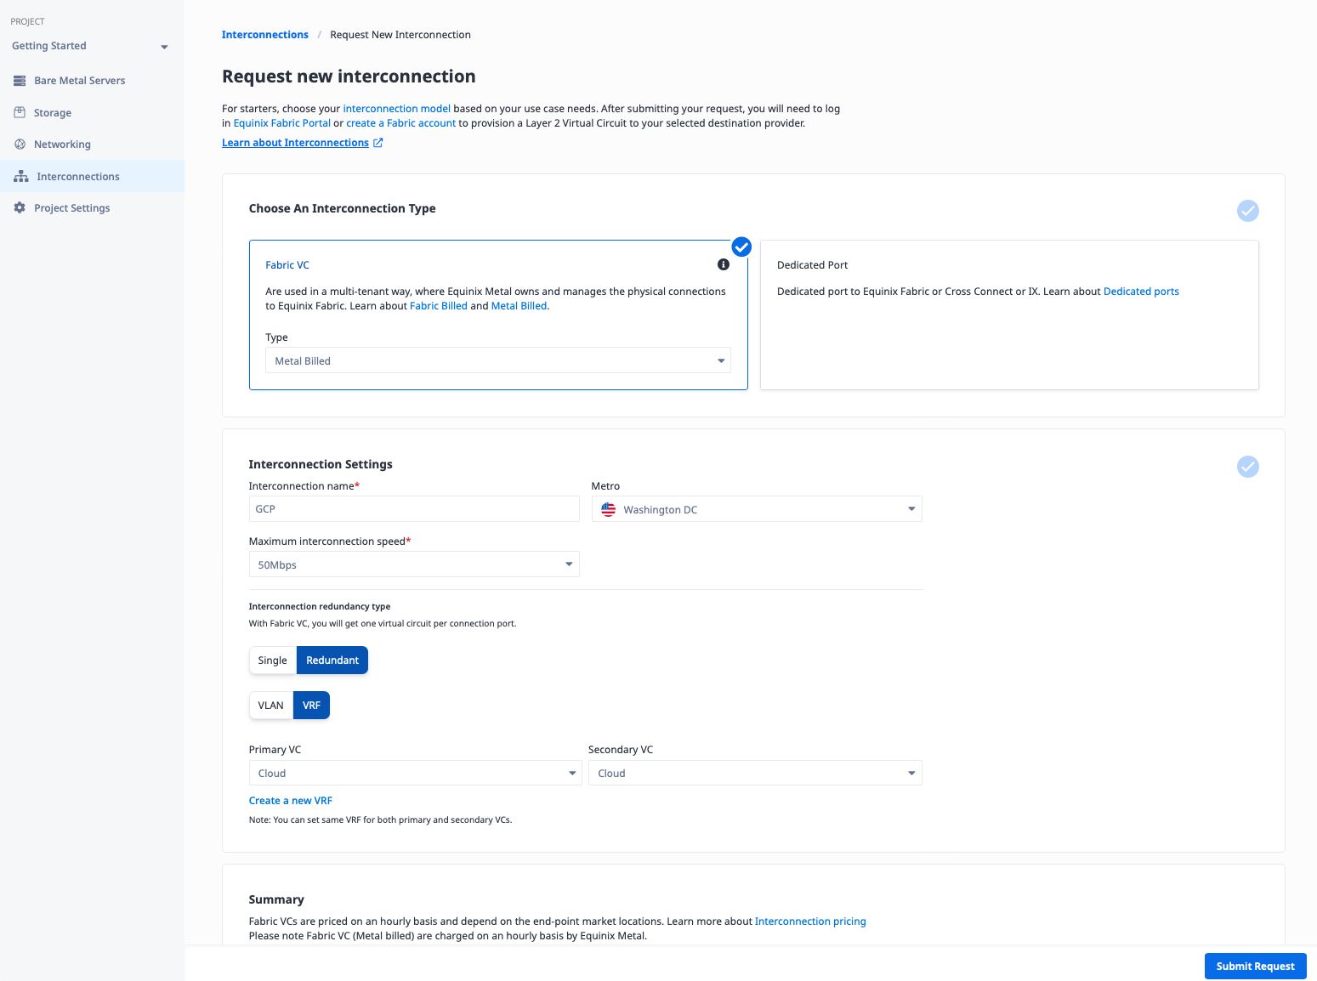This screenshot has width=1317, height=981.
Task: Open Learn about Interconnections link
Action: tap(295, 143)
